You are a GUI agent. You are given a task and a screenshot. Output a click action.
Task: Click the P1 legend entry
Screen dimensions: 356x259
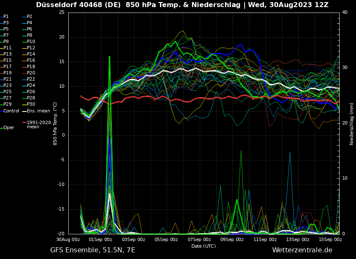6,17
